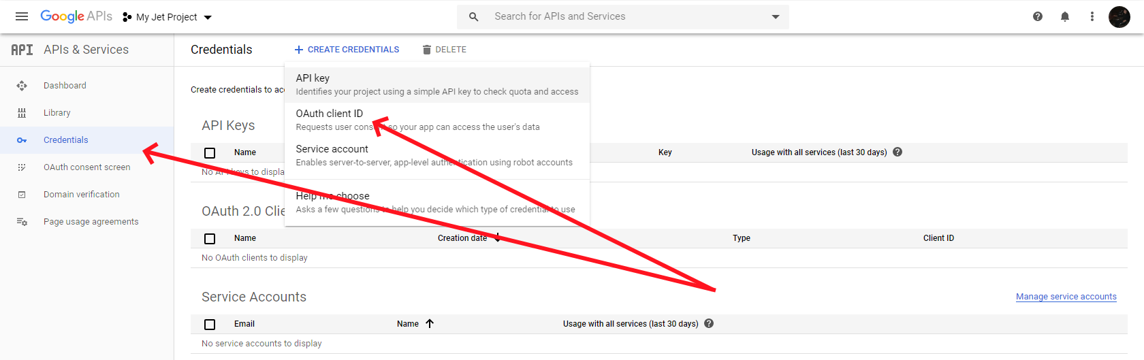Open the hamburger navigation menu

click(x=22, y=16)
